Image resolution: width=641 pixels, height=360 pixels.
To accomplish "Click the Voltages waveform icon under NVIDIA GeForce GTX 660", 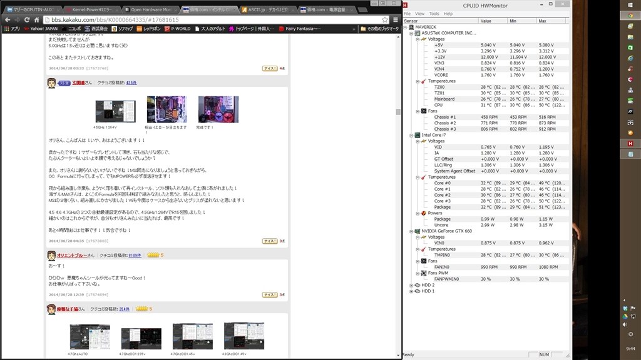I will pos(424,237).
